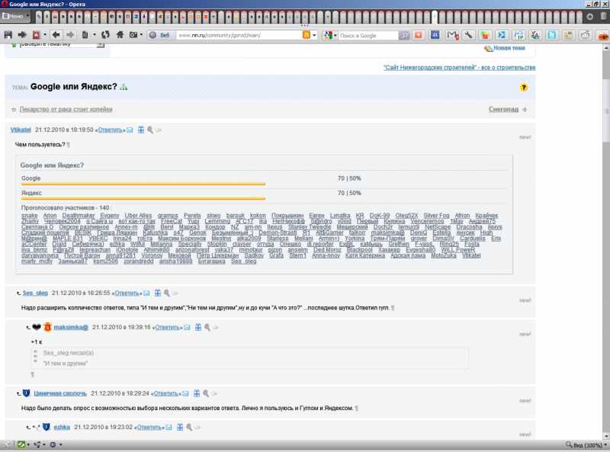The width and height of the screenshot is (610, 452).
Task: Open the maksimka@ author profile link
Action: click(71, 327)
